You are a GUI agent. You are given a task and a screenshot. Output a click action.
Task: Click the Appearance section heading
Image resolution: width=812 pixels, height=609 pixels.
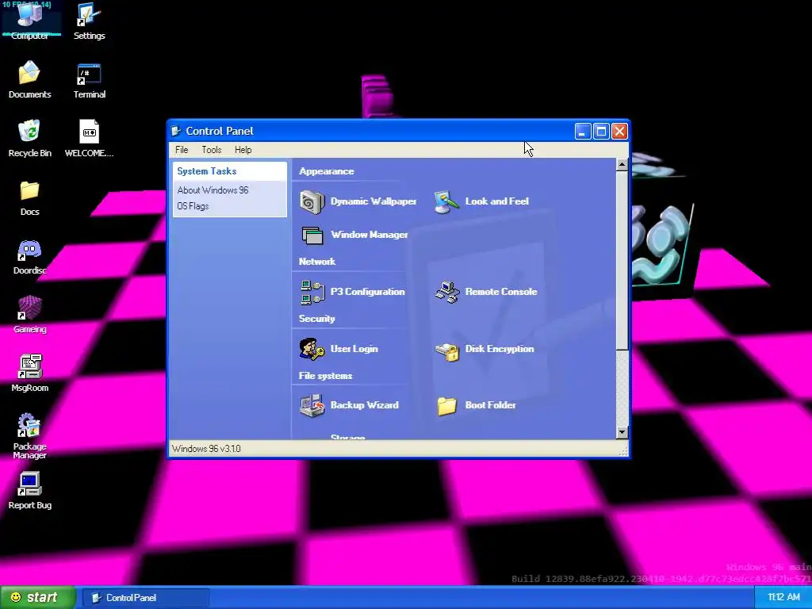click(326, 171)
